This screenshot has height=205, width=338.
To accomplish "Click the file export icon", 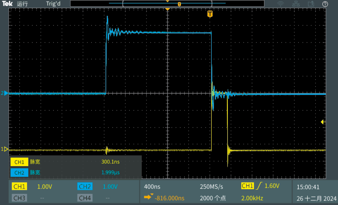I will (x=311, y=4).
